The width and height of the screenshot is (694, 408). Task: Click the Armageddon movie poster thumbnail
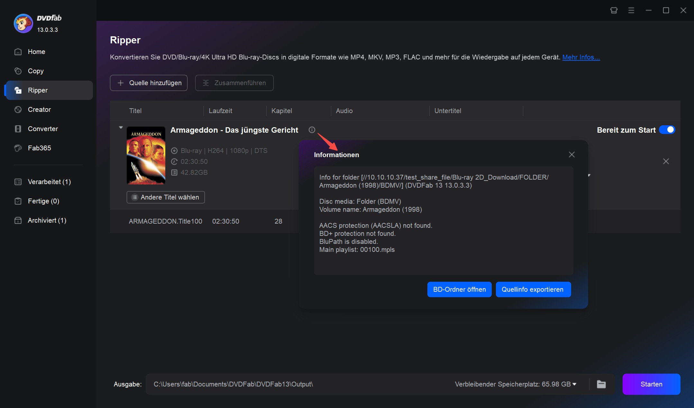coord(146,155)
